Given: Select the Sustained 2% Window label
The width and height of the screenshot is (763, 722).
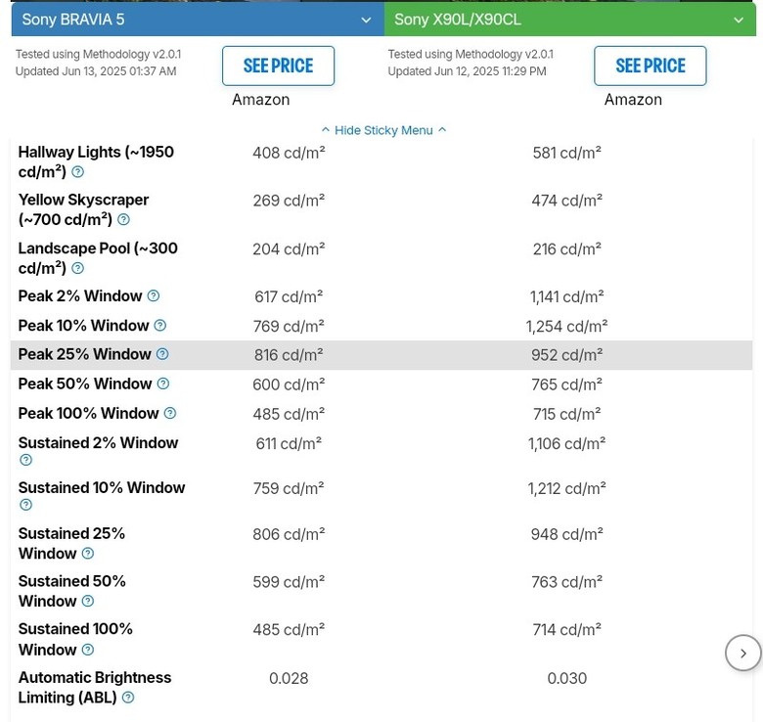Looking at the screenshot, I should pyautogui.click(x=98, y=443).
